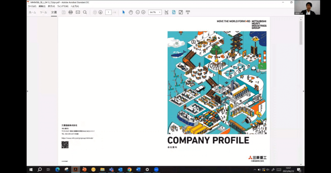Click the COMPANY PROFILE cover illustration

[217, 83]
